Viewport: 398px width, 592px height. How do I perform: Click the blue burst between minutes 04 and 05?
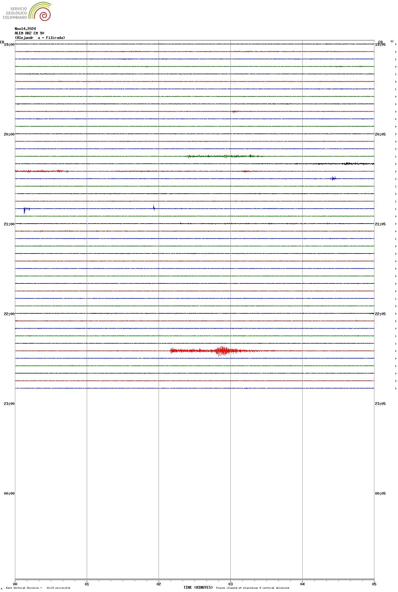coord(333,178)
